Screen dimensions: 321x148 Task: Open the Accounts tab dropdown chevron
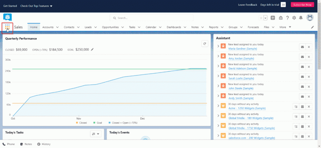[x=57, y=27]
